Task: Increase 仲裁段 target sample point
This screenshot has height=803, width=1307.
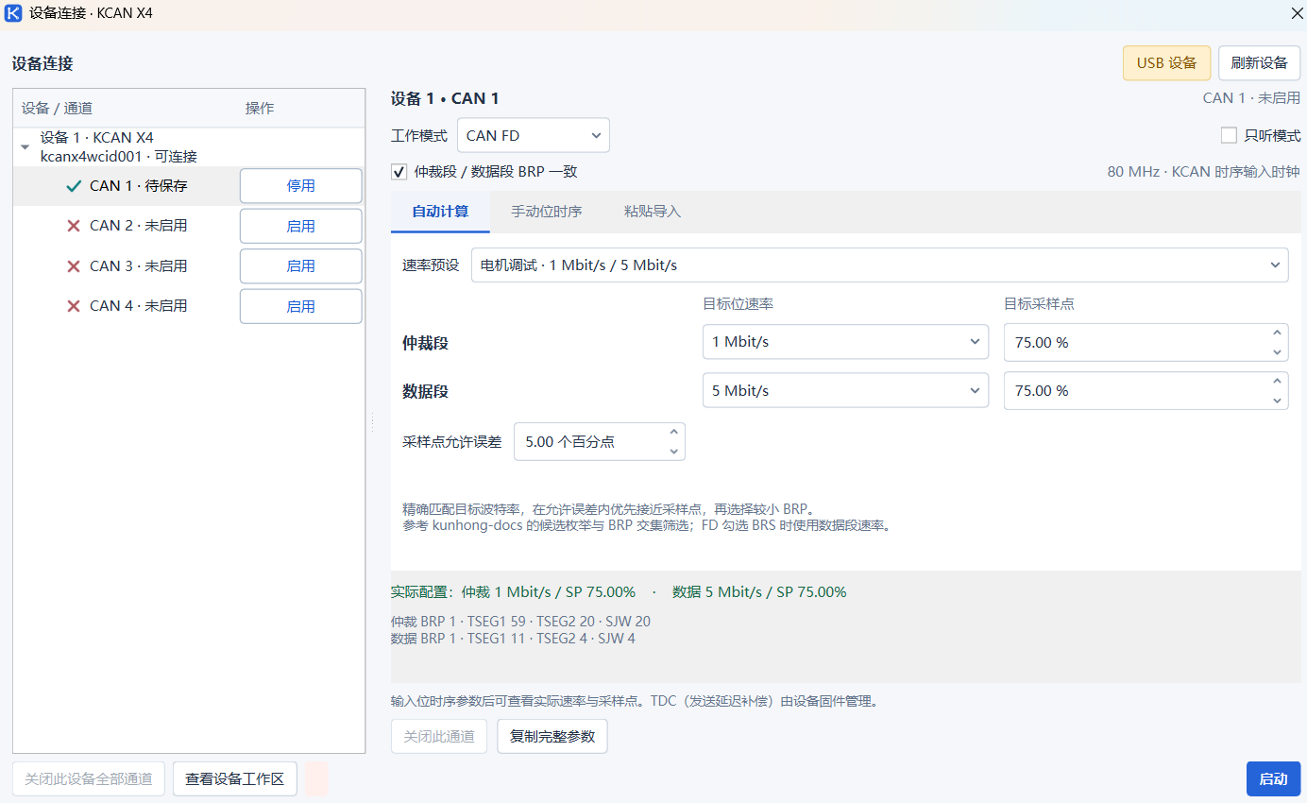Action: [1278, 333]
